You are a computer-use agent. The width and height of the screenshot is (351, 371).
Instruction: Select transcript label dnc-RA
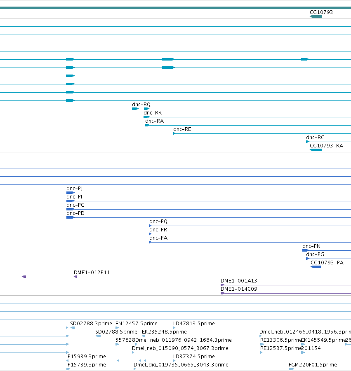155,121
